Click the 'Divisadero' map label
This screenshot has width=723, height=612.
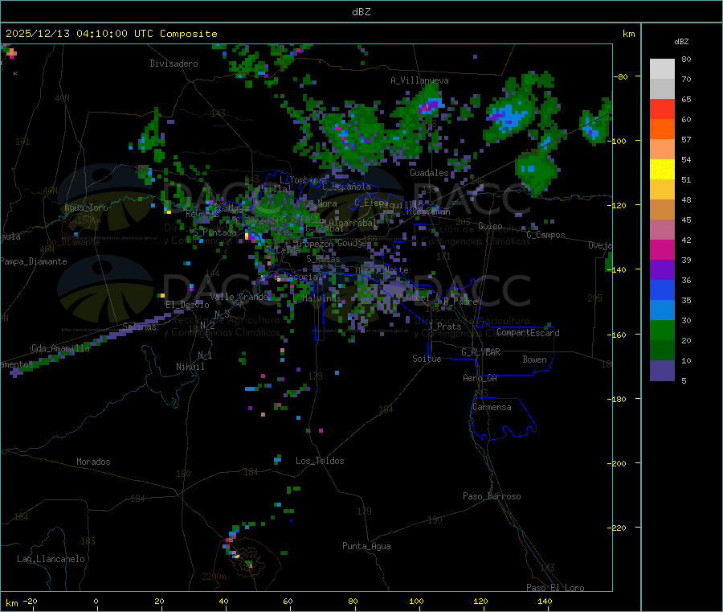click(x=174, y=64)
